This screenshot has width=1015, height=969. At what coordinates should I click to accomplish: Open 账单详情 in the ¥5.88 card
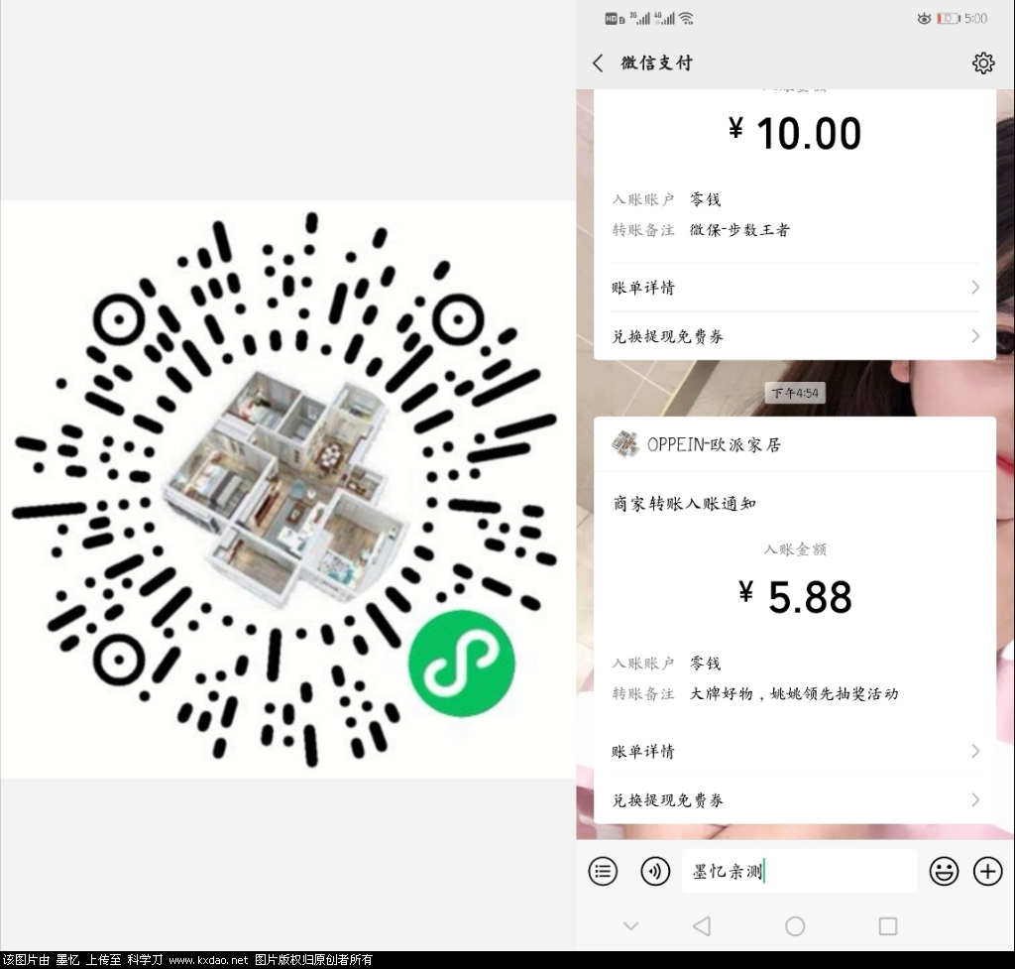coord(795,752)
